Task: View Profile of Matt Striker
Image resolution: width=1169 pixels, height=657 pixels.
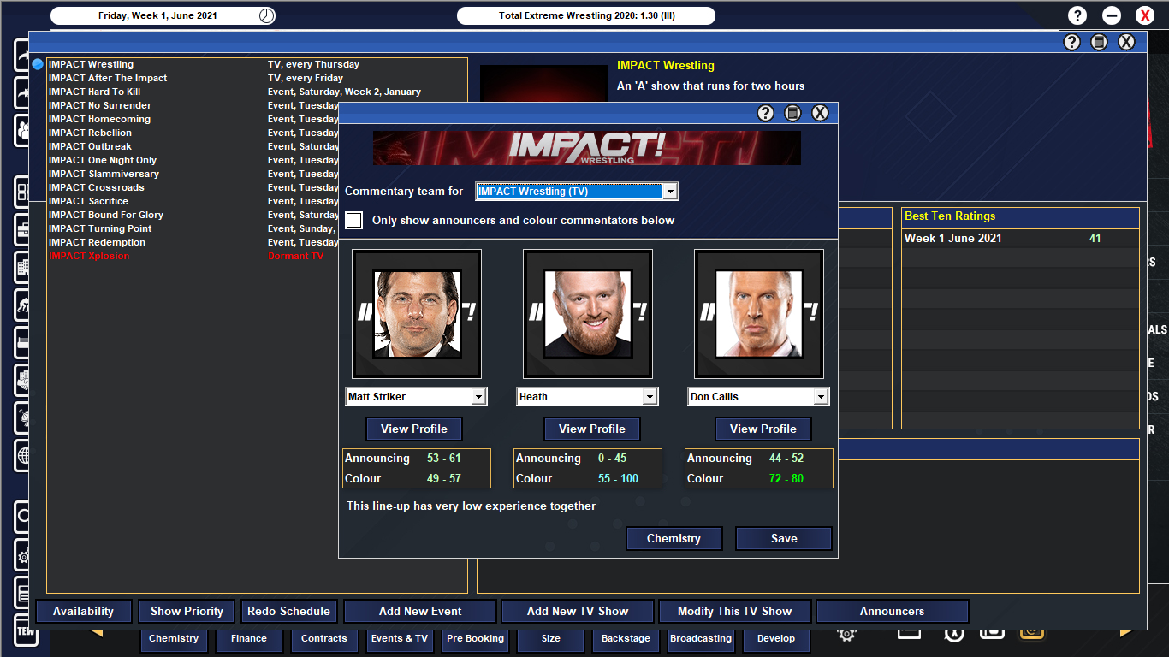Action: pyautogui.click(x=414, y=429)
